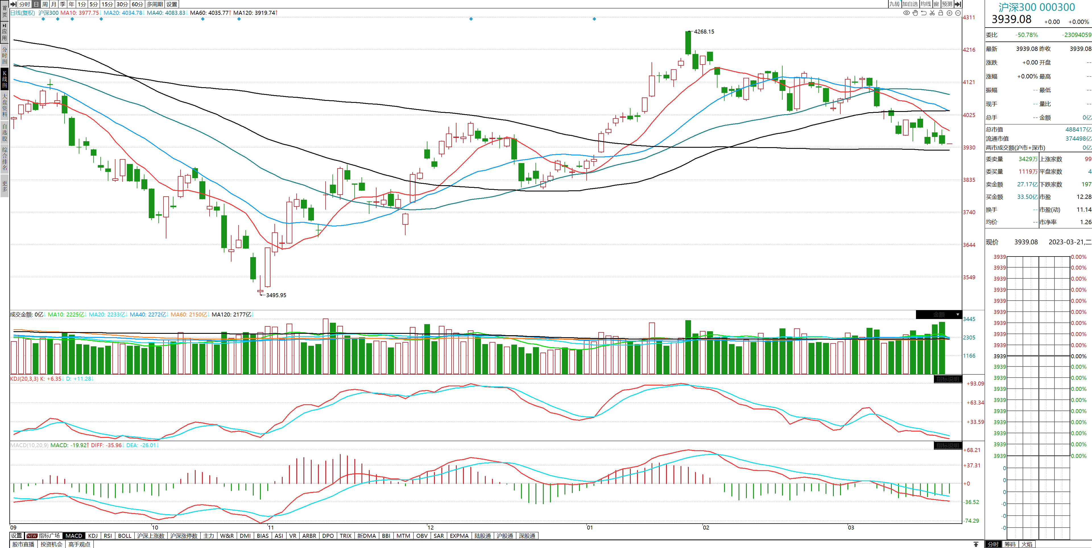Toggle the chart lock icon
Viewport: 1092px width, 548px height.
[941, 13]
